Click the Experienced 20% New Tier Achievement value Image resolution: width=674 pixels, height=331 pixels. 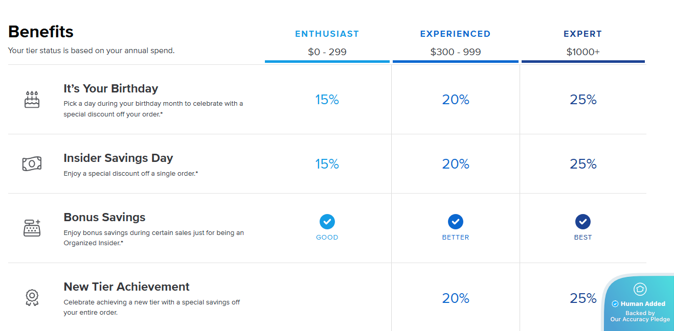tap(455, 298)
